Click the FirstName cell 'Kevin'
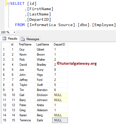The height and width of the screenshot is (124, 116). [x=26, y=55]
